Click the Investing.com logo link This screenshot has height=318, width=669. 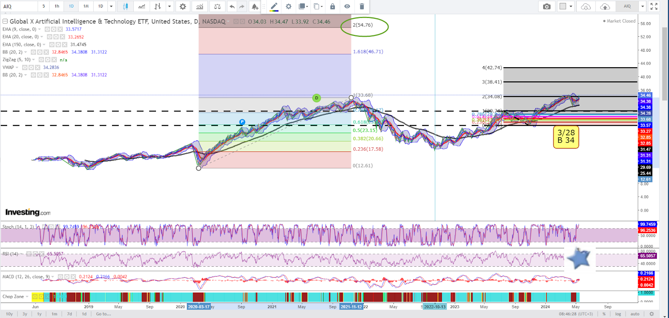[28, 212]
